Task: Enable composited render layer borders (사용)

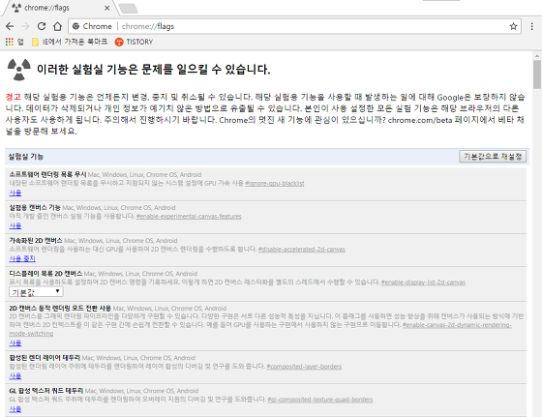Action: [15, 376]
